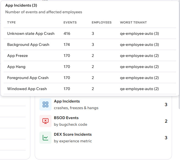Open the App Incidents row label

(x=67, y=101)
